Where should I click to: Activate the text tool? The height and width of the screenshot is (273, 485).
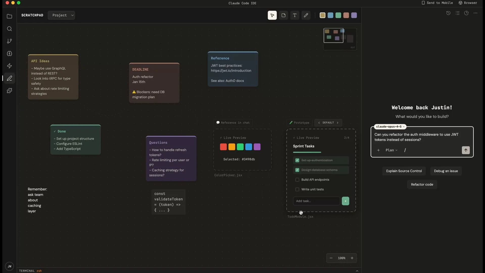(x=295, y=15)
